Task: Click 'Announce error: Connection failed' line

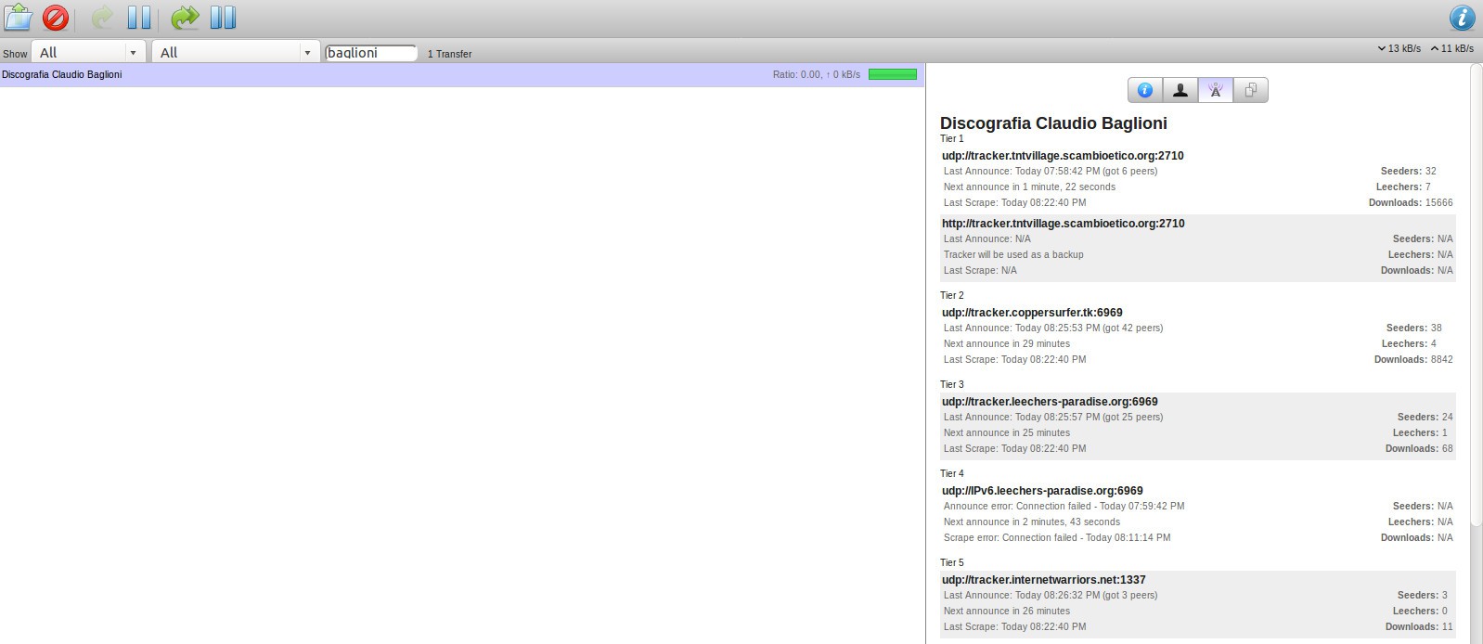Action: (1064, 507)
